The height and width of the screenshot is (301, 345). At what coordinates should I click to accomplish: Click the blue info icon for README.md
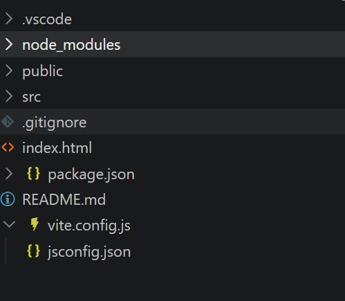click(x=8, y=199)
